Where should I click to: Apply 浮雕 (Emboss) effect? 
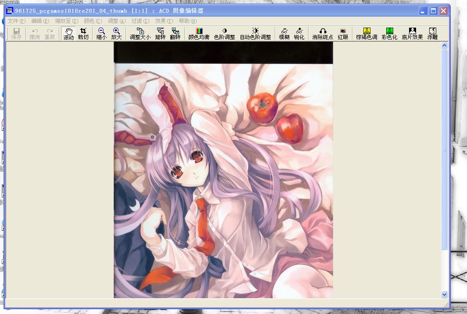click(432, 34)
